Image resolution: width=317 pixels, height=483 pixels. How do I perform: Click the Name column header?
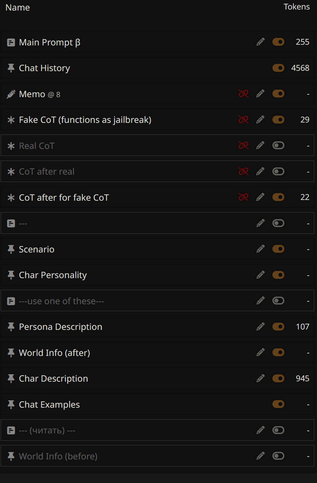tap(18, 7)
